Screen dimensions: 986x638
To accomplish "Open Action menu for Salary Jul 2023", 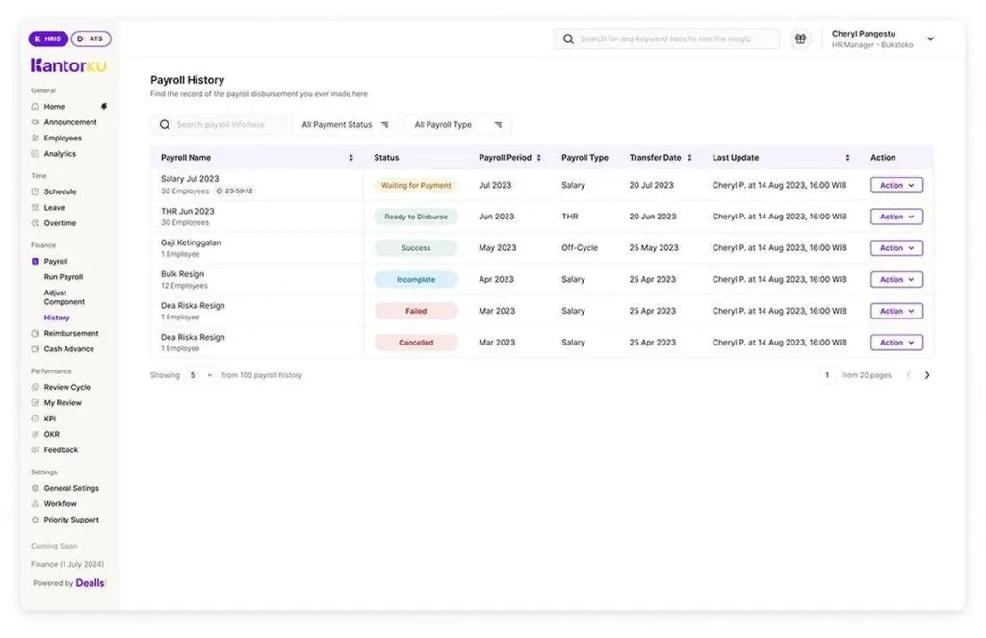I will [896, 185].
